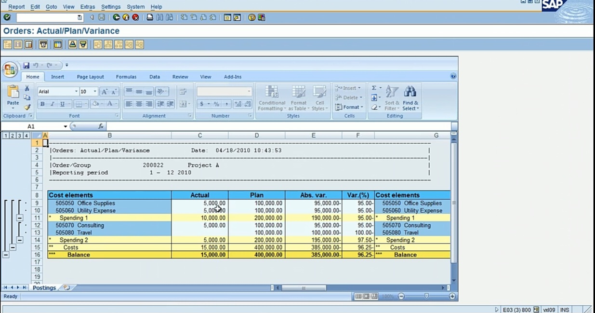
Task: Click the column layout icon in report toolbar
Action: (x=57, y=44)
